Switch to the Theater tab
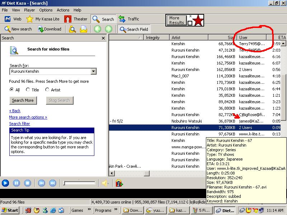This screenshot has height=215, width=287. click(x=76, y=19)
